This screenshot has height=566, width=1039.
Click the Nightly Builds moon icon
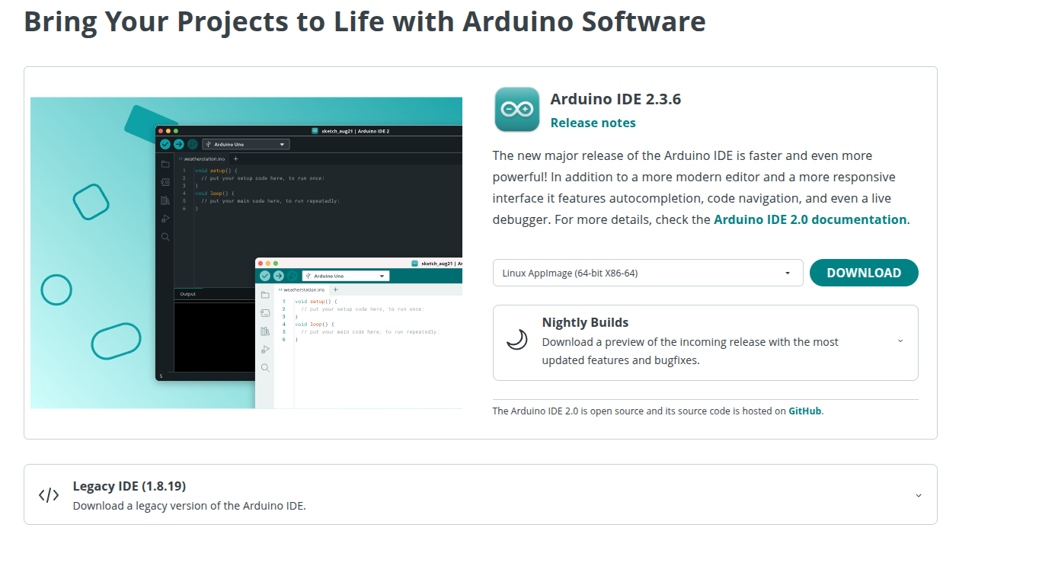pyautogui.click(x=517, y=340)
